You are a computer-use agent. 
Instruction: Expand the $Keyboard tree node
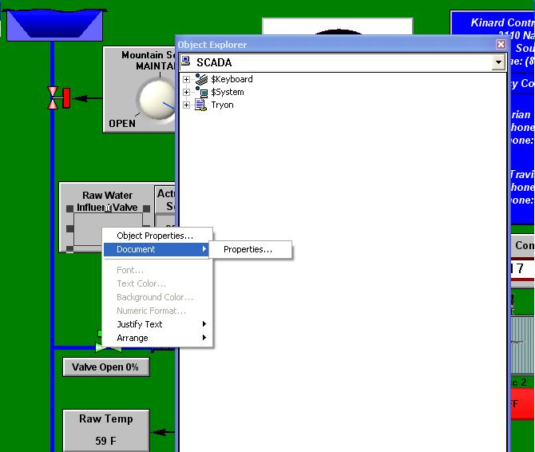pyautogui.click(x=186, y=80)
